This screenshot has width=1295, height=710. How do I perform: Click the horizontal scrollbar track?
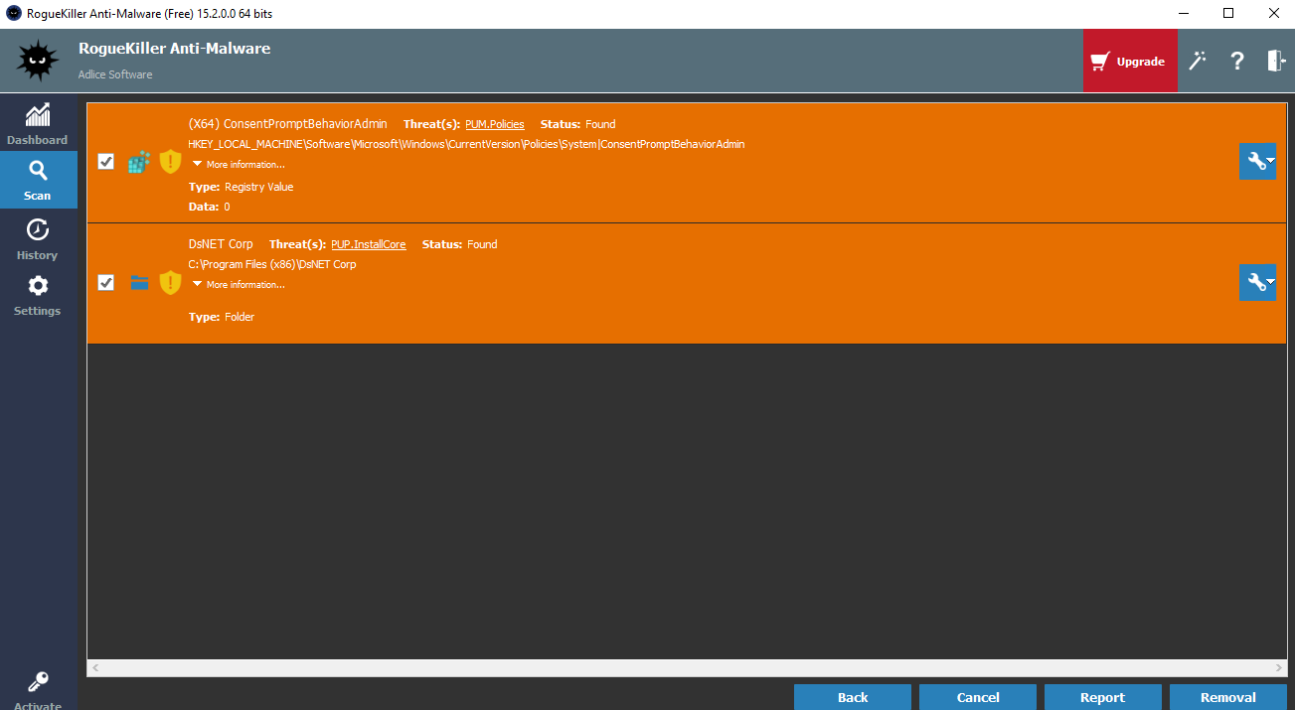[x=687, y=668]
